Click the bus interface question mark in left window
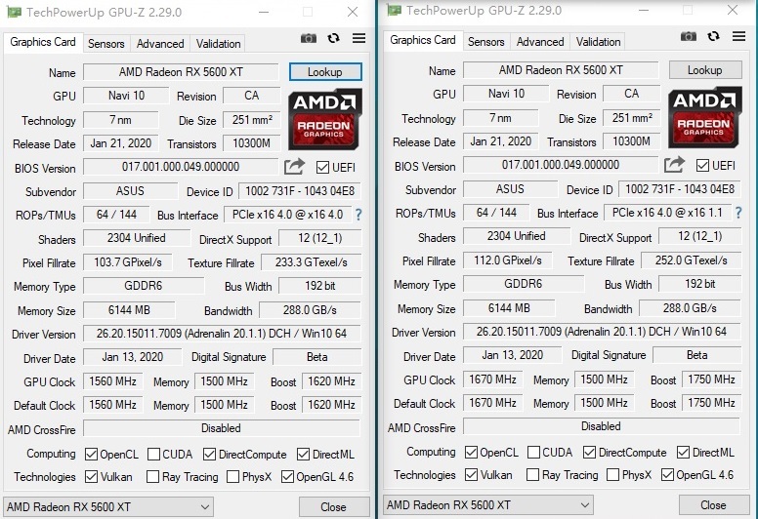 point(358,215)
